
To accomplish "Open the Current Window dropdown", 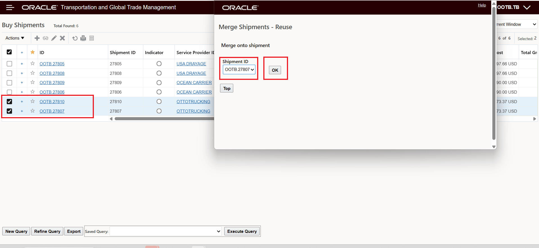I will coord(517,24).
